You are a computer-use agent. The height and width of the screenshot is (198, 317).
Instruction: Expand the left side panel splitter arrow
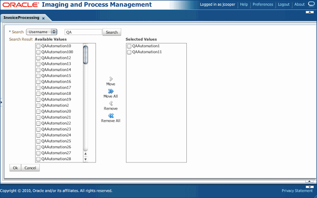click(1, 102)
